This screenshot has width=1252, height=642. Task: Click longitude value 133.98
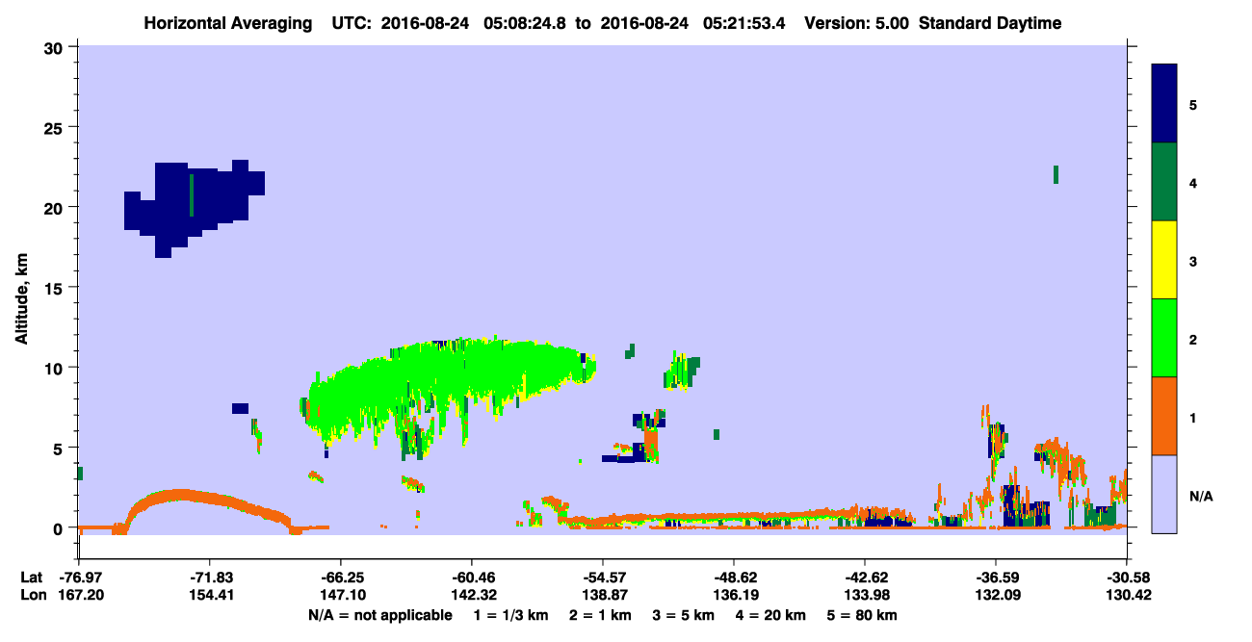(865, 595)
